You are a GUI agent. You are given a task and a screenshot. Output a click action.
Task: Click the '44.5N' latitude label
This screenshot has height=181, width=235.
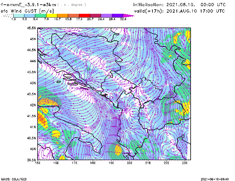tap(31, 50)
